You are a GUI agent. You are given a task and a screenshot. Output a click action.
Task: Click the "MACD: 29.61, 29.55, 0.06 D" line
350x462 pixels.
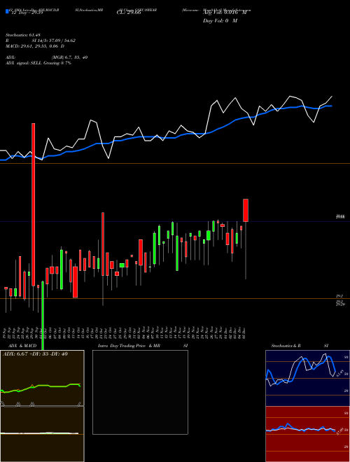[x=35, y=46]
